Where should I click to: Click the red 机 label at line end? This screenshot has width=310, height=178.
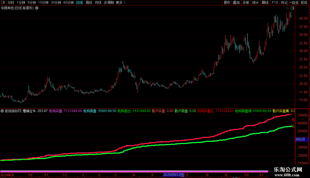pyautogui.click(x=293, y=120)
